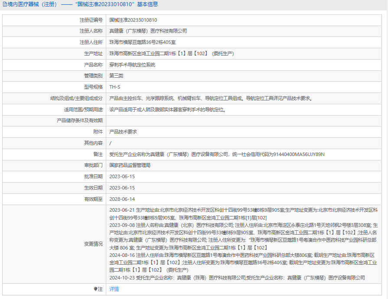Select the structure composition text starting 产品由主控台车
This screenshot has width=388, height=299.
click(211, 98)
